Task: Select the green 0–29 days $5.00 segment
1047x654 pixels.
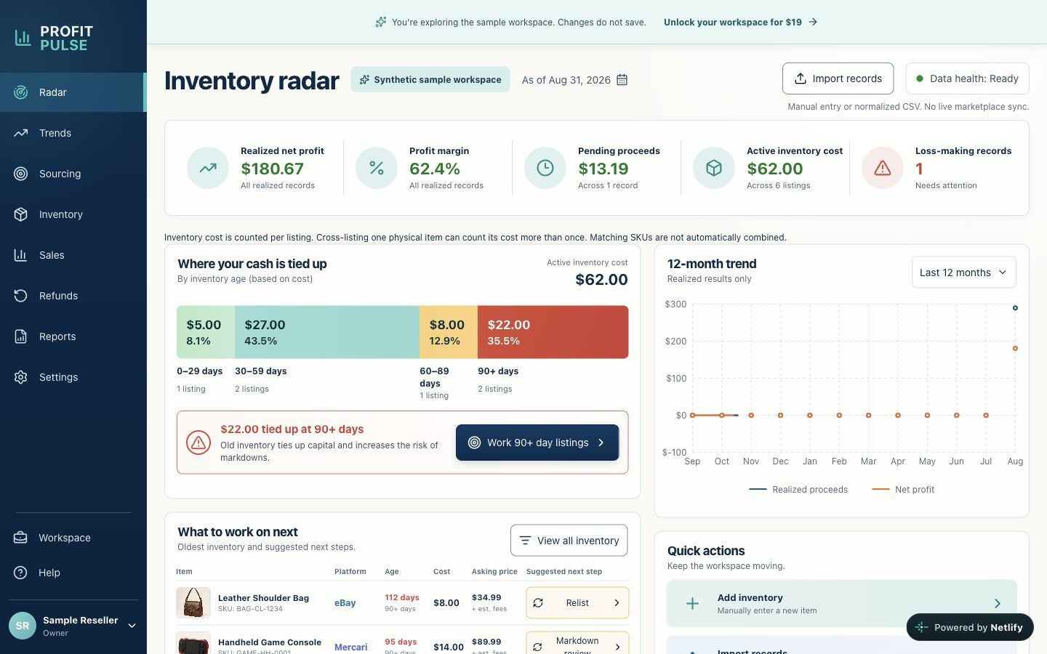Action: [206, 332]
